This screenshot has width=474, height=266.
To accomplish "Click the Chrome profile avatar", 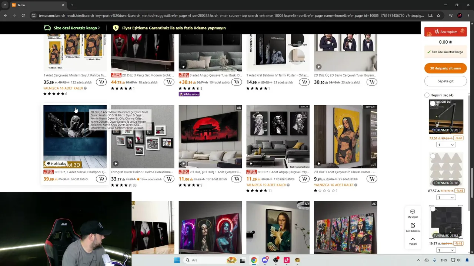I will pos(460,16).
